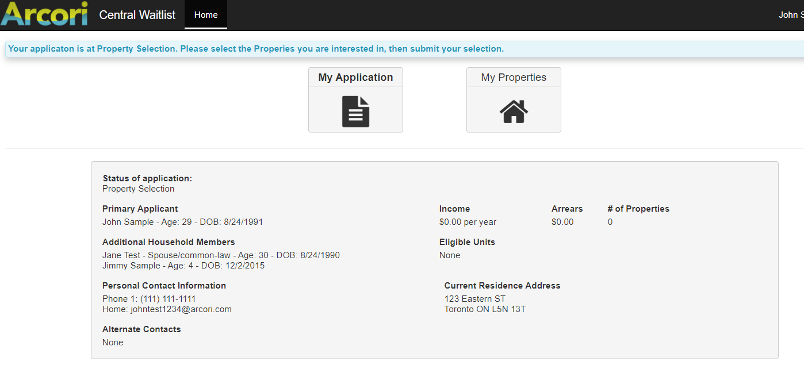Click $0.00 per year income value
The image size is (804, 366).
(x=468, y=222)
